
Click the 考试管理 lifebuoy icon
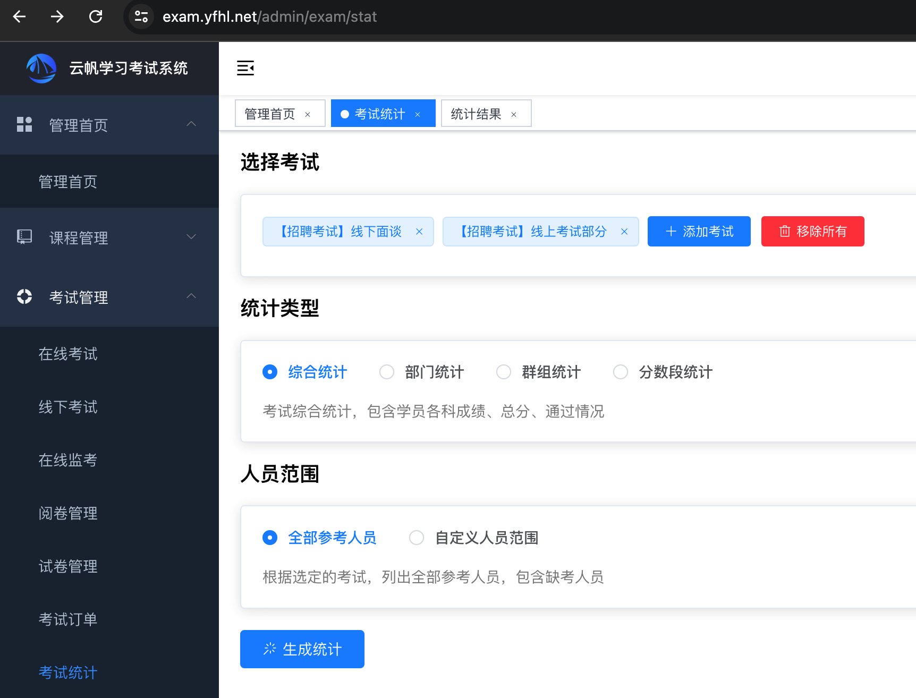(24, 296)
